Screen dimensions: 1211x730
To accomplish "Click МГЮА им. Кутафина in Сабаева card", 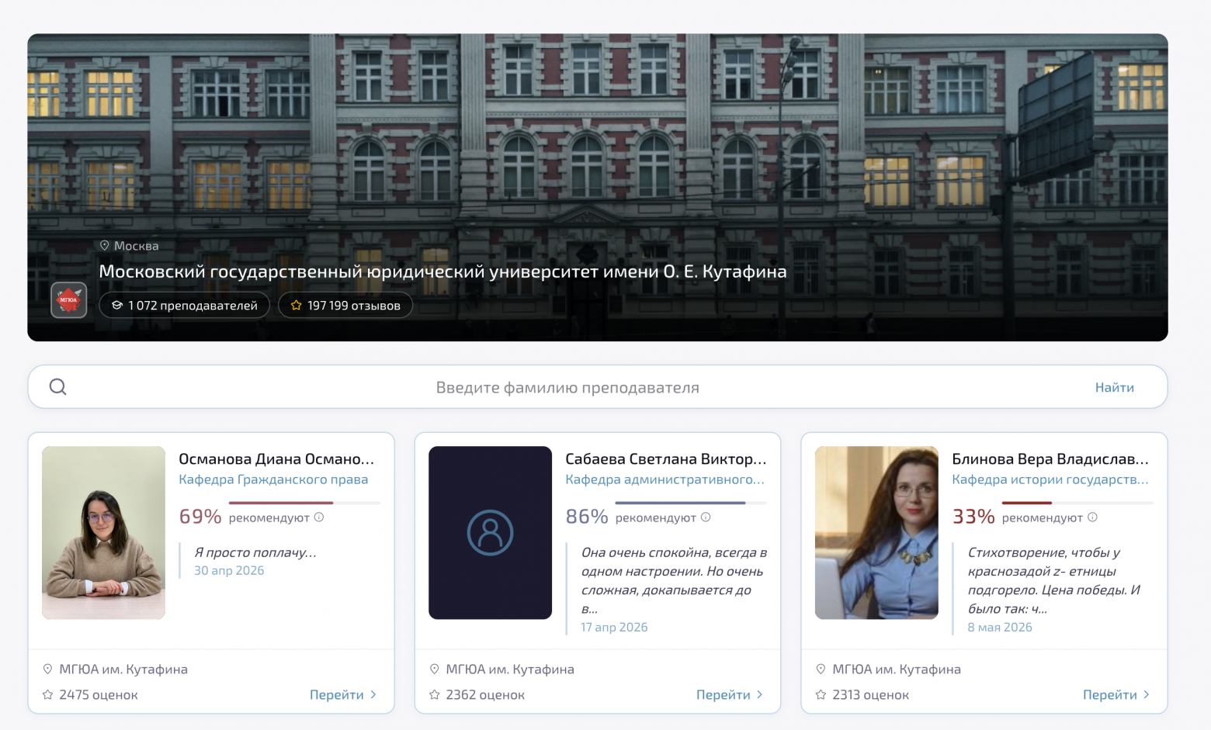I will (510, 669).
